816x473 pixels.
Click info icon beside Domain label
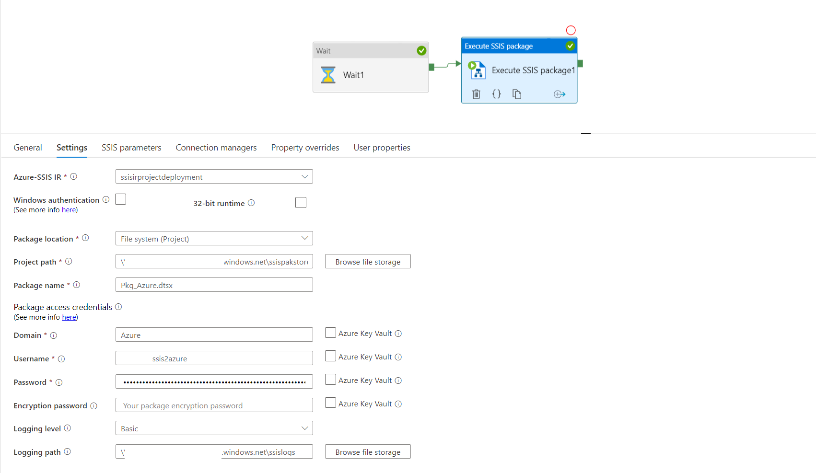coord(54,335)
